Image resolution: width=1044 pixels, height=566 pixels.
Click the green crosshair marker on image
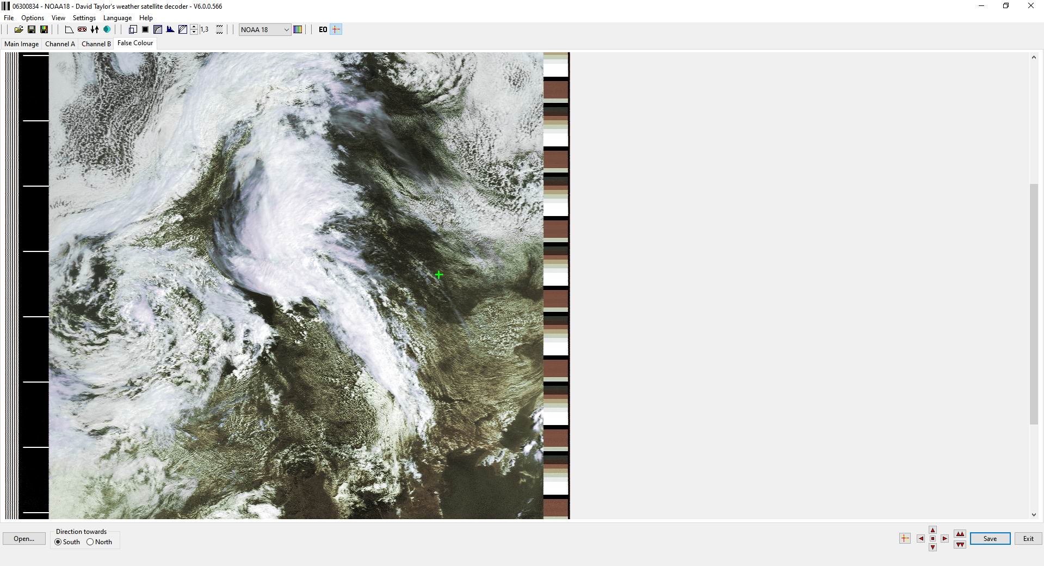pos(439,275)
